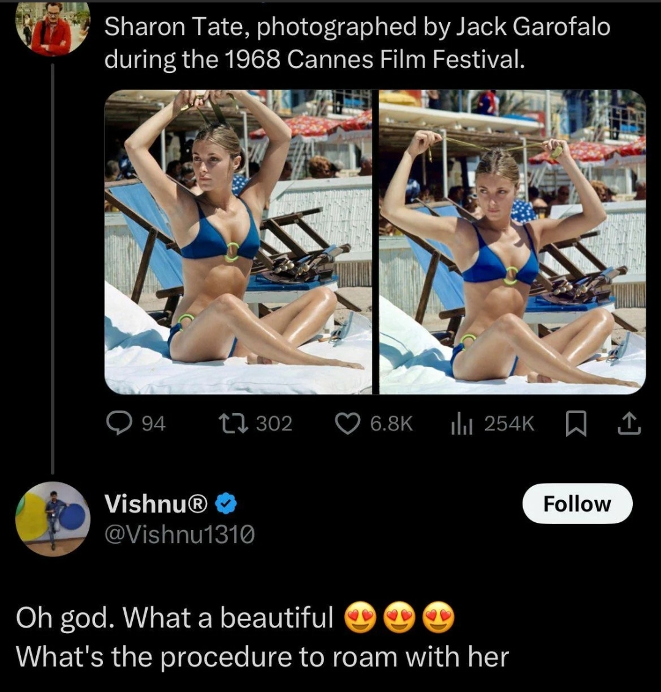
Task: Click the 302 reposts count
Action: (x=274, y=424)
